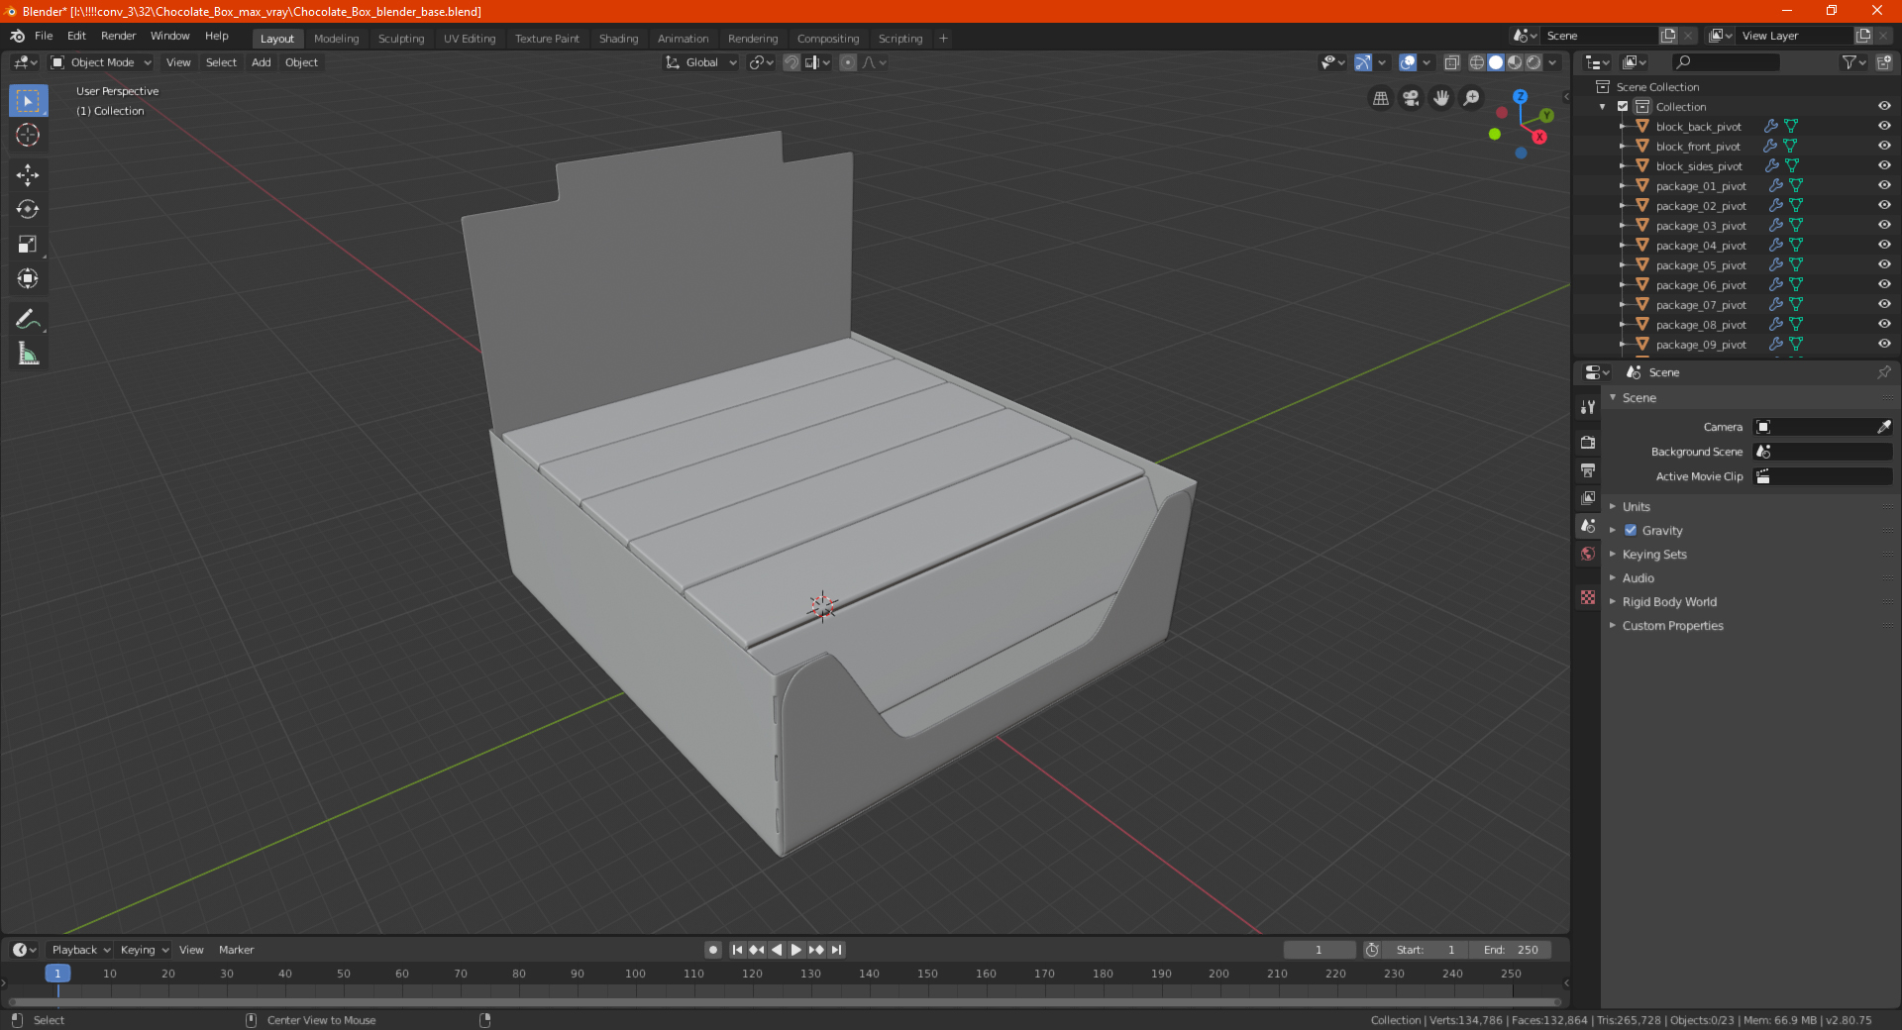Play the animation forward
This screenshot has height=1030, width=1902.
795,950
